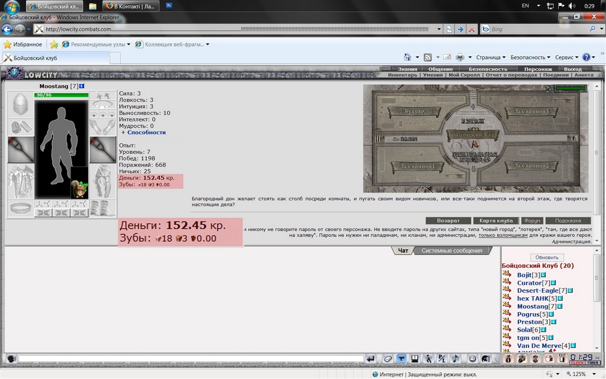Click the chat message input field

(x=191, y=359)
